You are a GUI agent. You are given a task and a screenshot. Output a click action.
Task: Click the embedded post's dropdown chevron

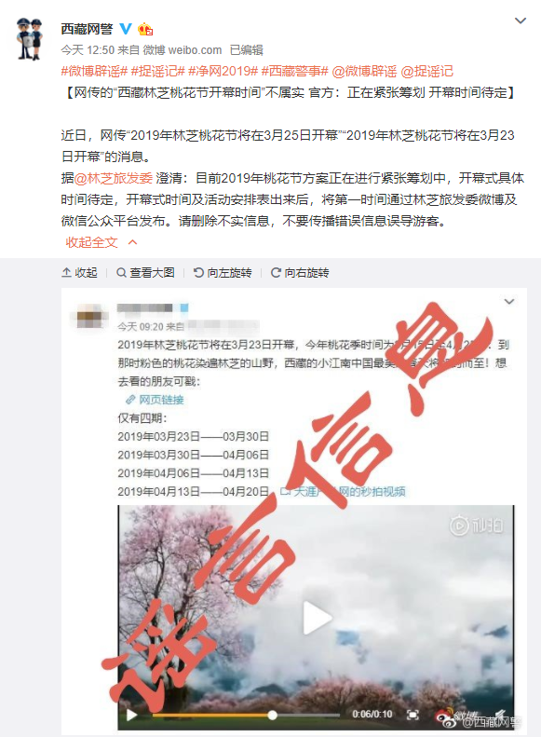pyautogui.click(x=509, y=301)
